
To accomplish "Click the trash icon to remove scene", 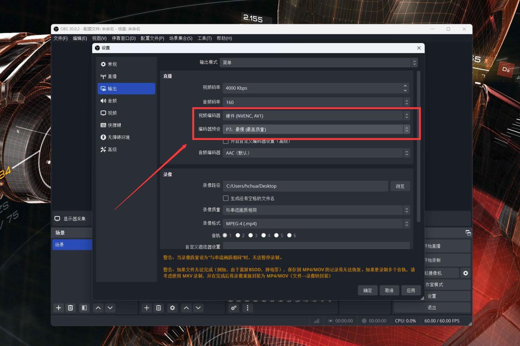I will click(70, 308).
